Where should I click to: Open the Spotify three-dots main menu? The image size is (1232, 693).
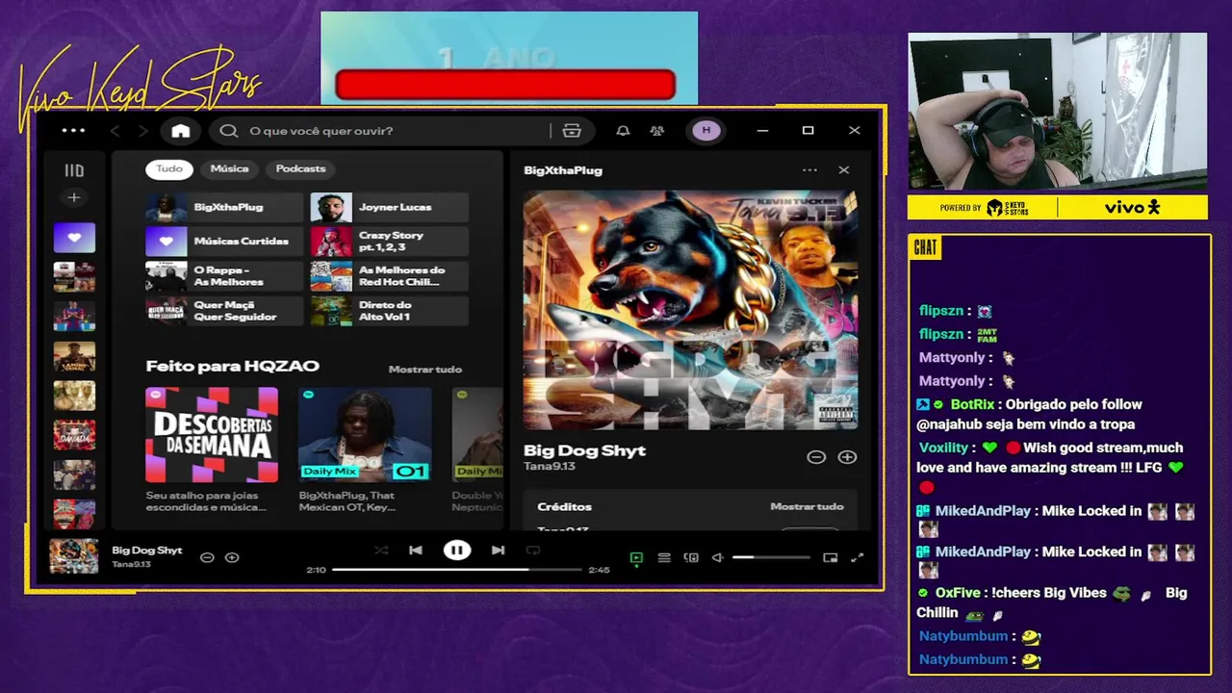pos(73,131)
